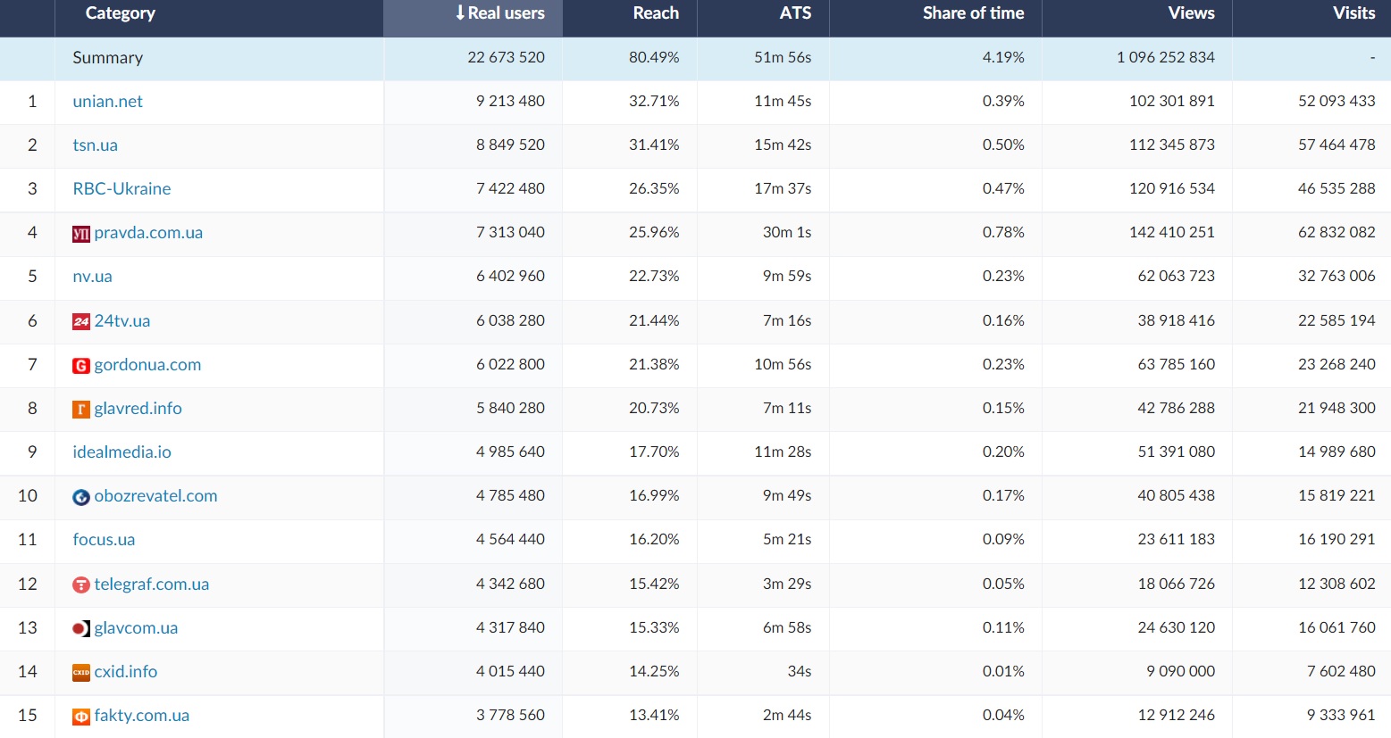Open the idealmedia.io link
This screenshot has width=1391, height=738.
(x=122, y=452)
